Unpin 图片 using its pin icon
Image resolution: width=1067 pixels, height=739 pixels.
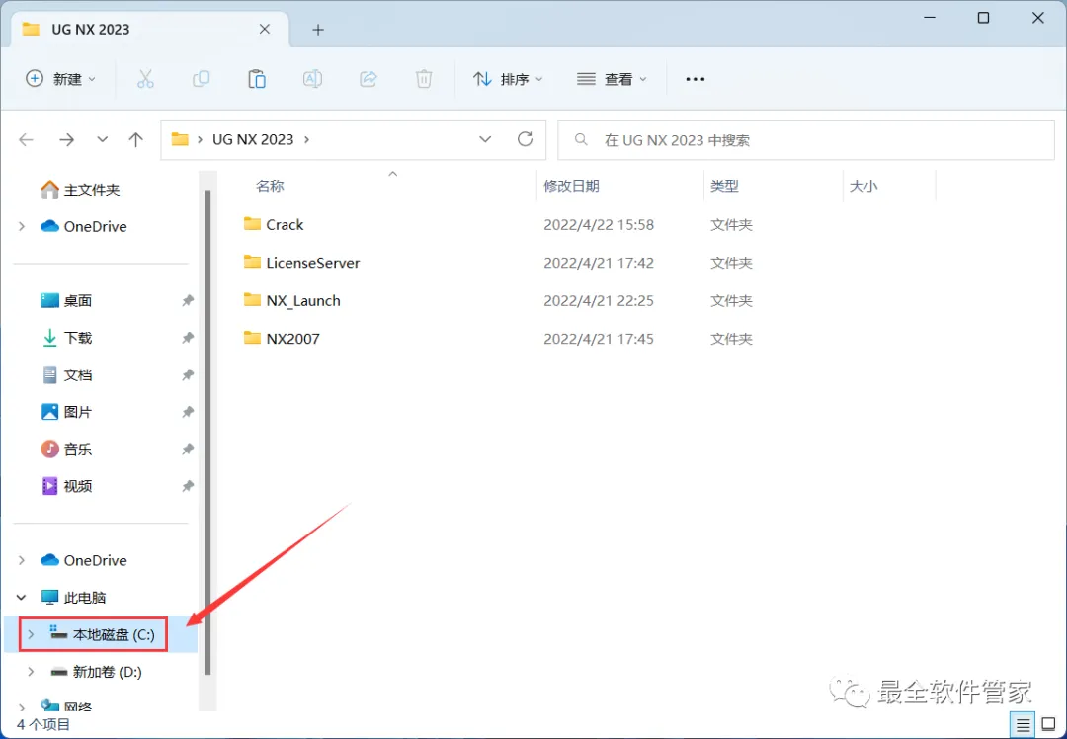[x=188, y=412]
